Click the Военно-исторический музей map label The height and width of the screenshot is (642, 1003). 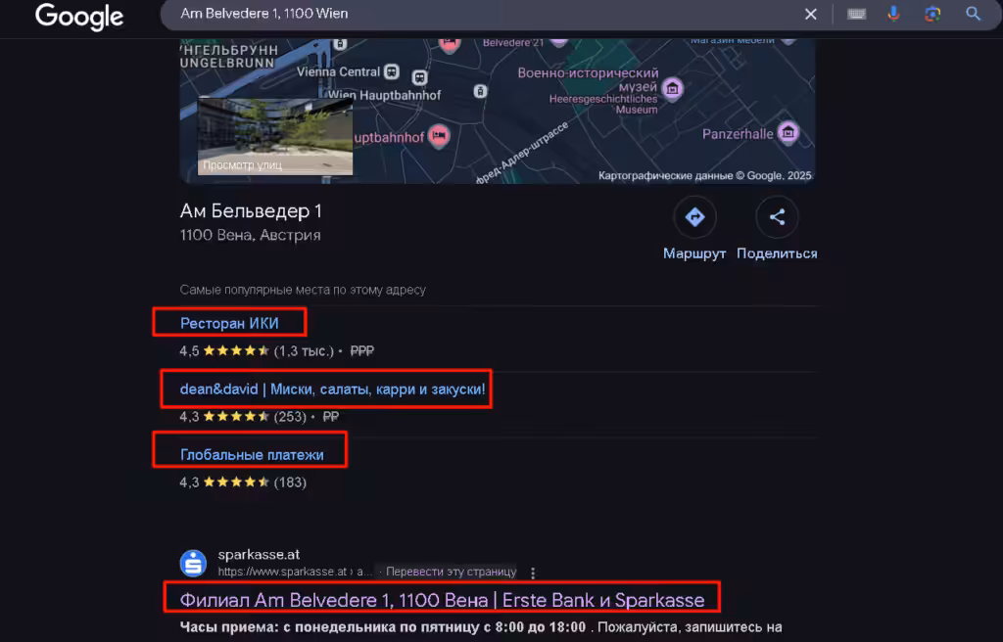tap(588, 80)
